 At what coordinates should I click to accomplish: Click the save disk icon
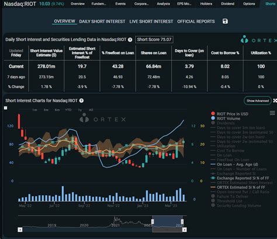[225, 21]
